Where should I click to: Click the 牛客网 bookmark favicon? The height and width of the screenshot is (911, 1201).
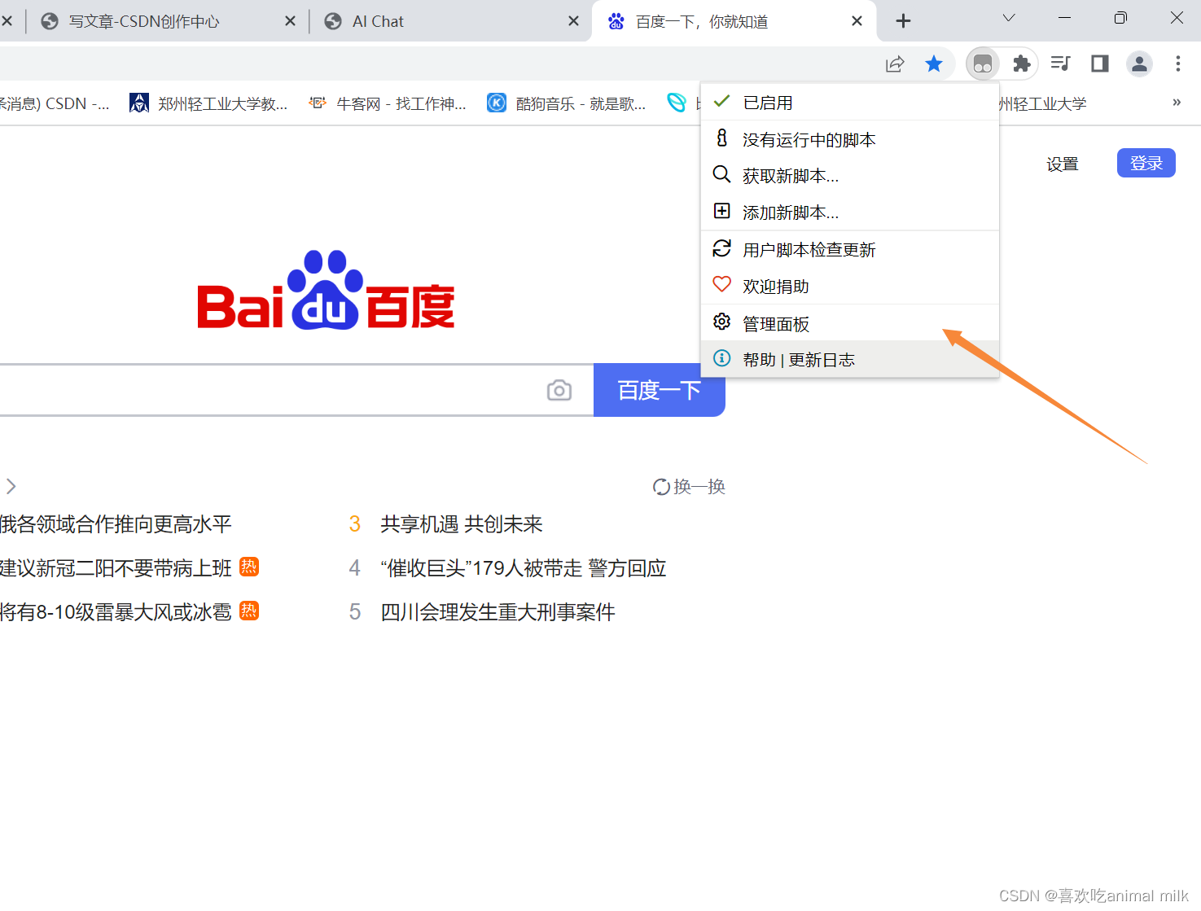pos(318,103)
